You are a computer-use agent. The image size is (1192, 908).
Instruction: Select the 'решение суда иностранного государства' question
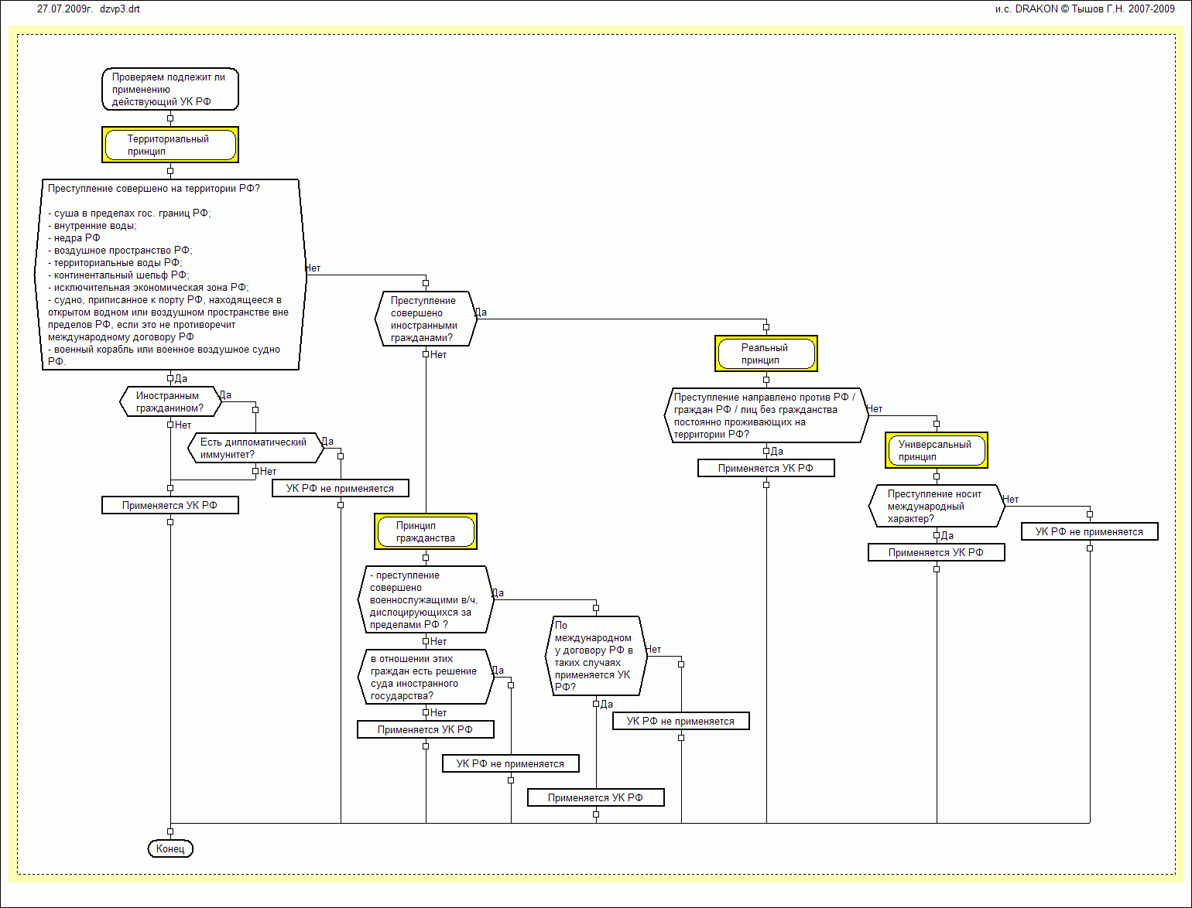[425, 678]
